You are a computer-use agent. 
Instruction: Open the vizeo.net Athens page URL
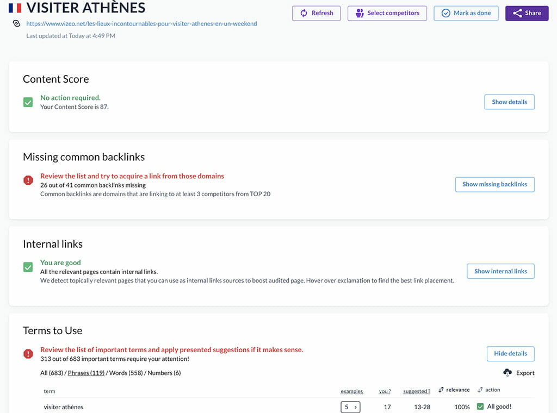point(141,23)
